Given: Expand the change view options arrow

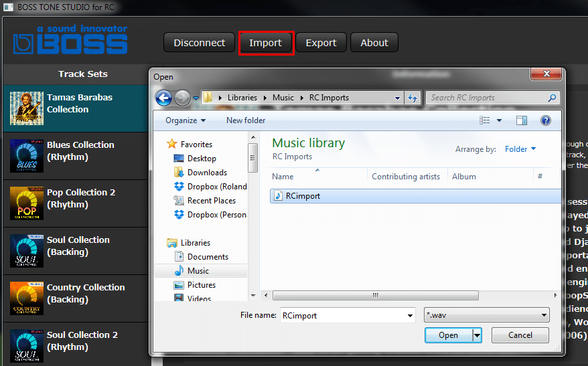Looking at the screenshot, I should (500, 120).
